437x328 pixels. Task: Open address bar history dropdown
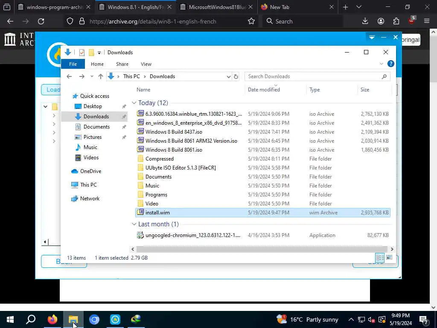tap(229, 76)
